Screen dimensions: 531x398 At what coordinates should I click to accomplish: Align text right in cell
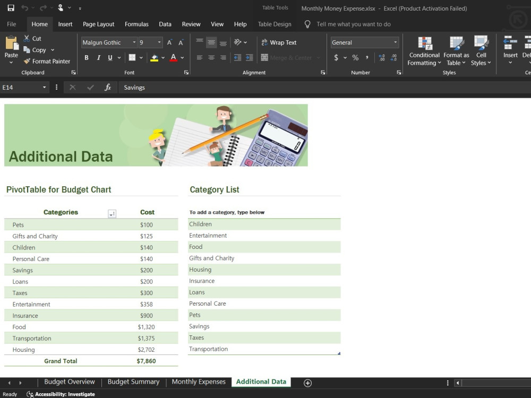click(x=223, y=57)
